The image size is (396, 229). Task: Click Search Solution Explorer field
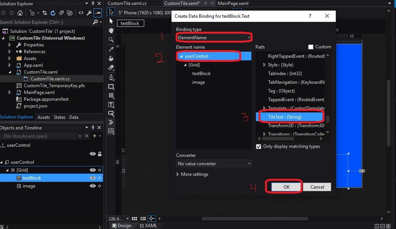point(46,22)
